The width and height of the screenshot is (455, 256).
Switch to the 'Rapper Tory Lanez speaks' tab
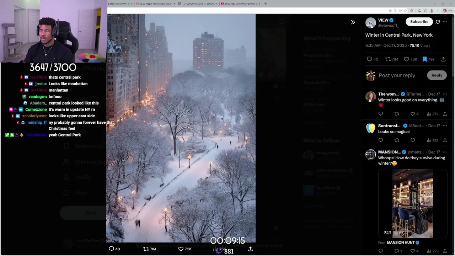156,4
